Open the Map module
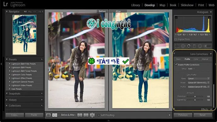 162,5
